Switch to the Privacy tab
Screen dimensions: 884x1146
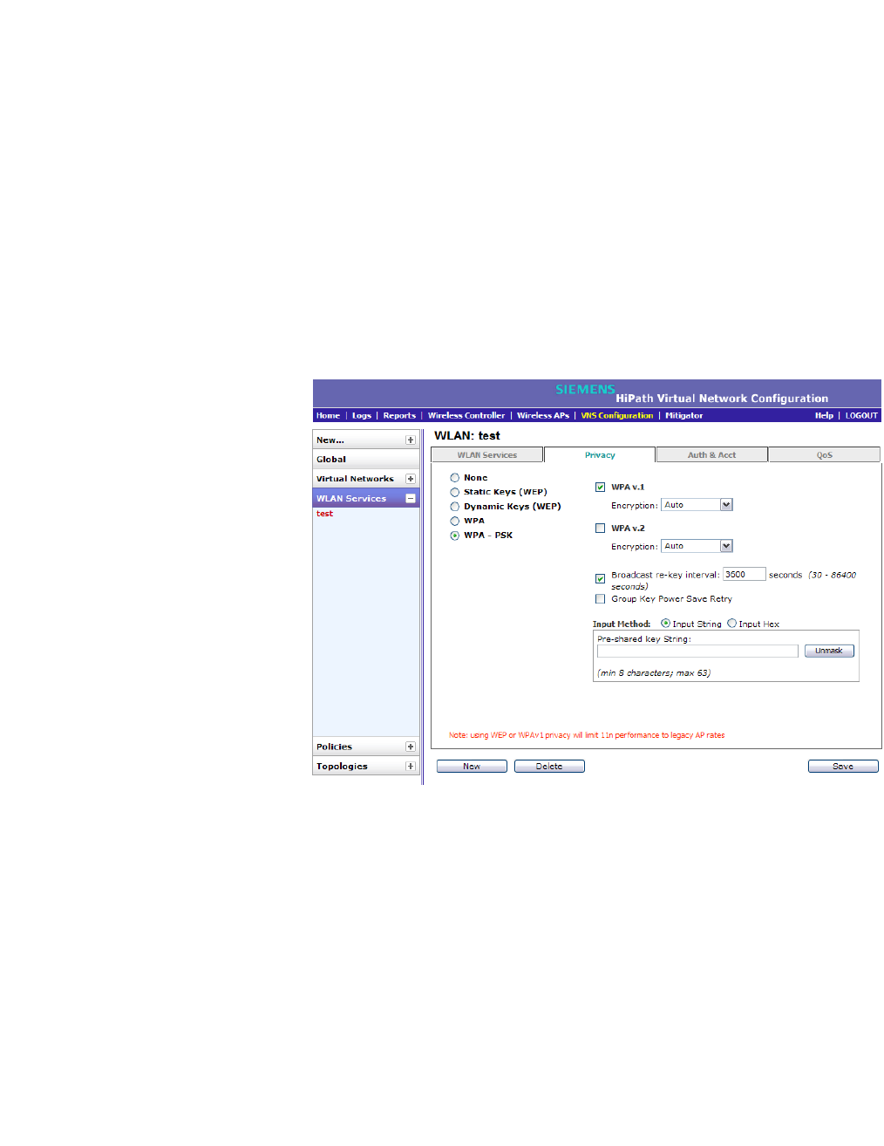coord(600,455)
